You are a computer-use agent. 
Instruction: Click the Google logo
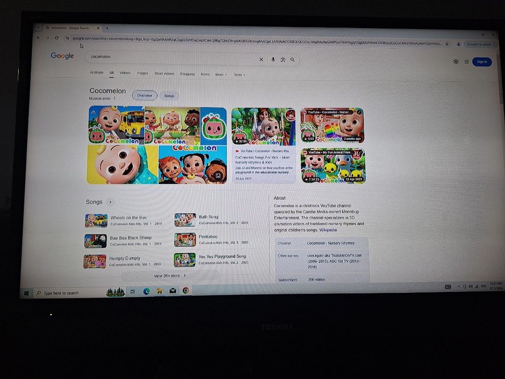tap(62, 56)
